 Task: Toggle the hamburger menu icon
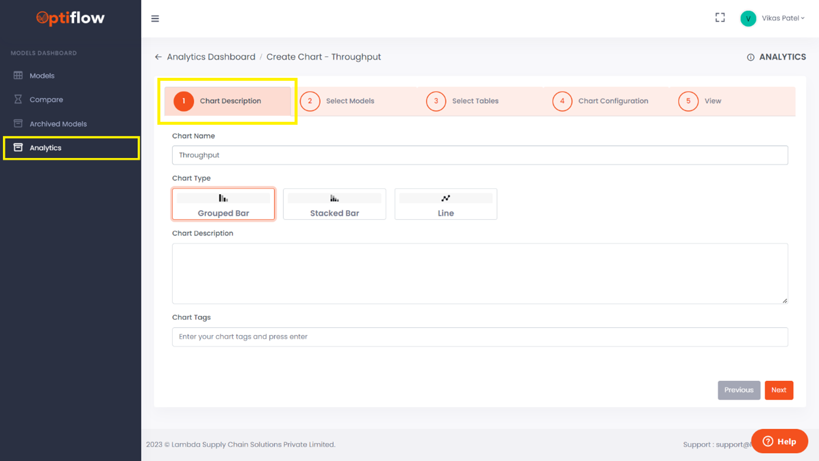pyautogui.click(x=155, y=18)
